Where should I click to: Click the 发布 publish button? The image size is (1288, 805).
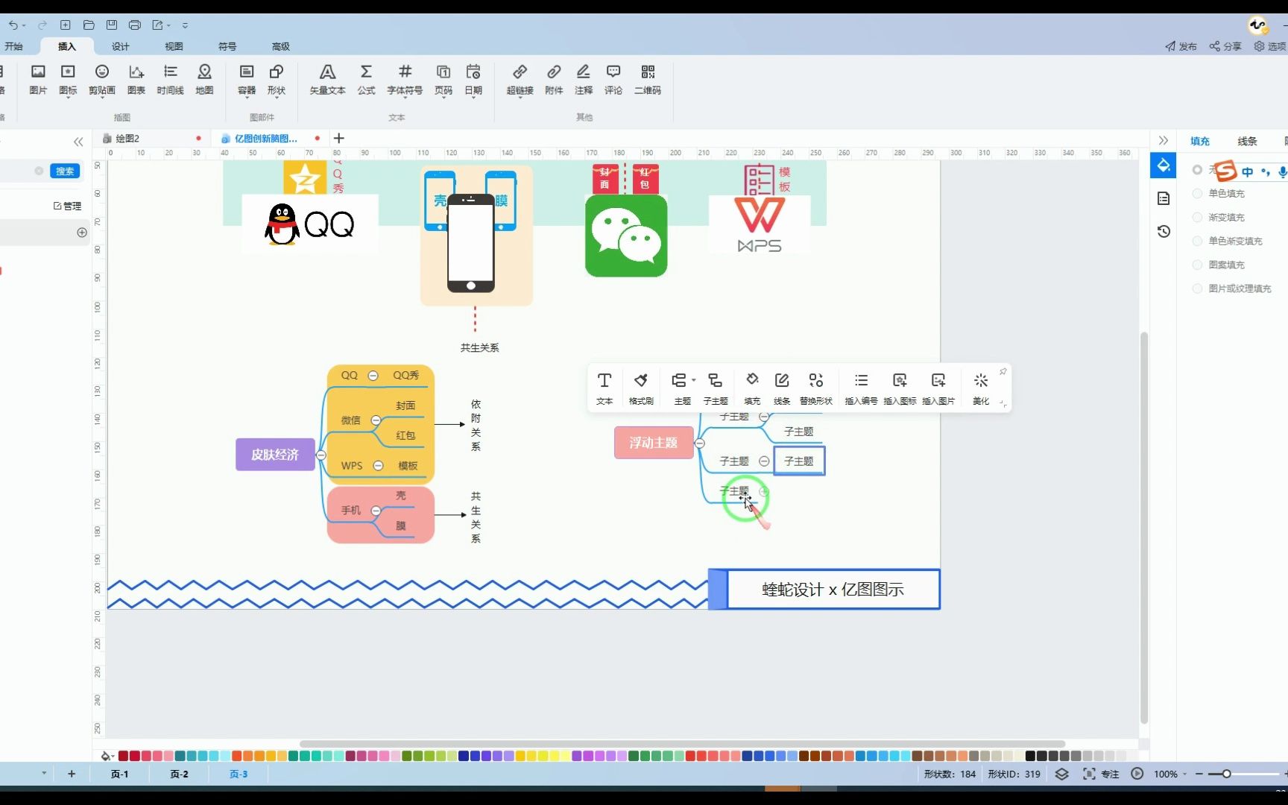pos(1181,46)
